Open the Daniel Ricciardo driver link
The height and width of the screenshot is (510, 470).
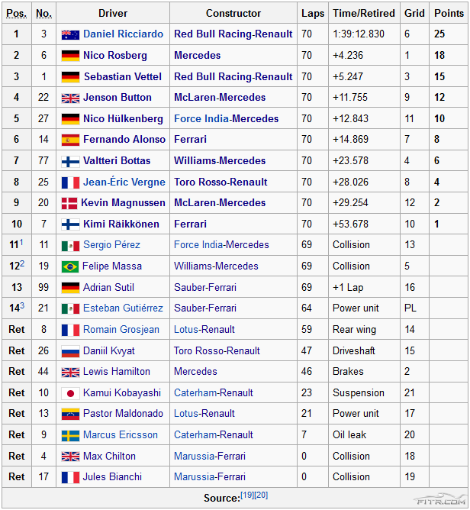[124, 34]
